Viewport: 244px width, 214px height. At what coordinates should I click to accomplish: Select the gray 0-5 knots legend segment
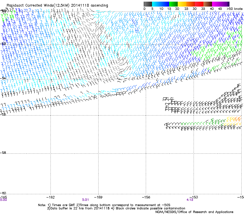pos(148,4)
